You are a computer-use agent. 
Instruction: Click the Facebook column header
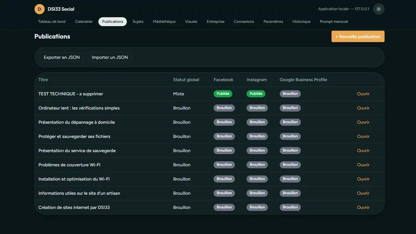point(223,80)
